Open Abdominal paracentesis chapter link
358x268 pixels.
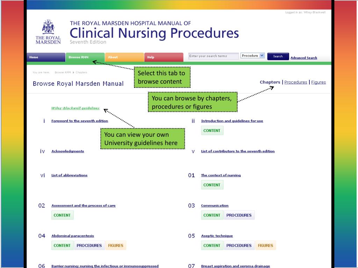coord(73,236)
